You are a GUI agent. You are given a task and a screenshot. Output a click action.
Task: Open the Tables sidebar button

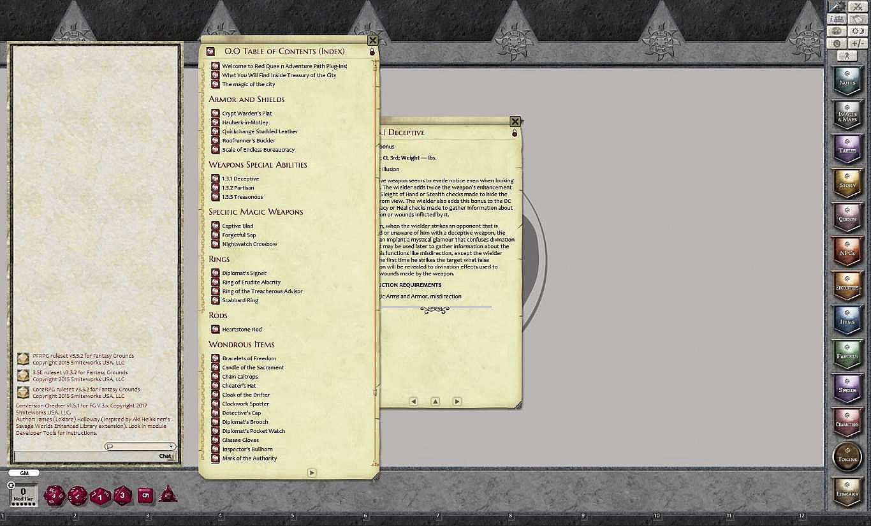[x=847, y=149]
